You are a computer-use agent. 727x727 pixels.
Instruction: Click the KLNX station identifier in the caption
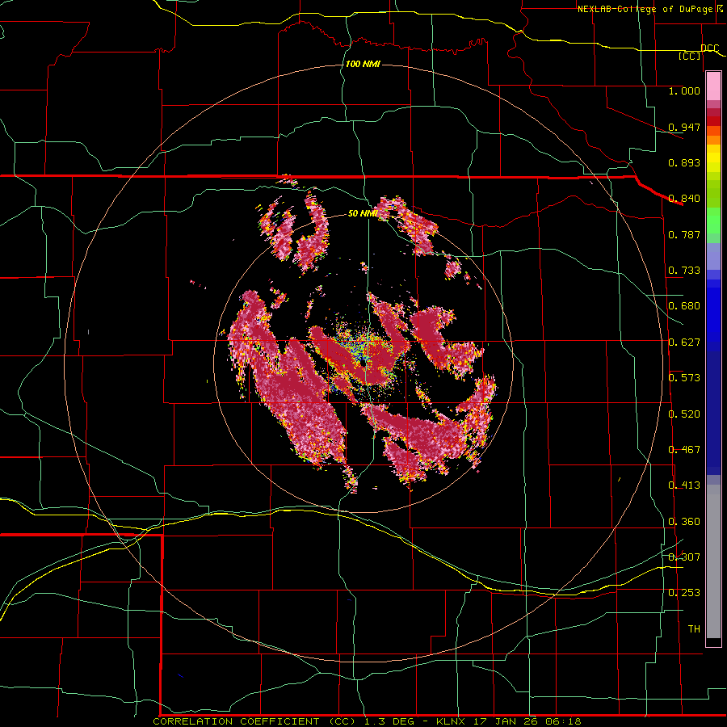click(452, 721)
